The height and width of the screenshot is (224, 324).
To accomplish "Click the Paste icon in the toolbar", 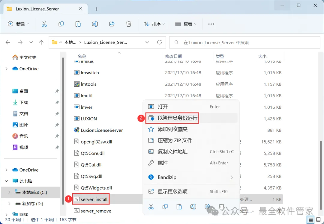I will [78, 24].
